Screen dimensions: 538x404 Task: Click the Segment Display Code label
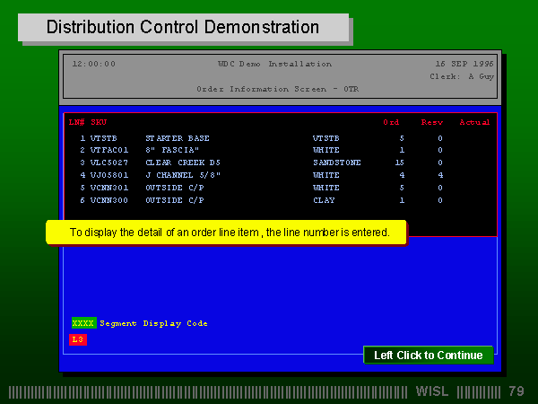153,323
